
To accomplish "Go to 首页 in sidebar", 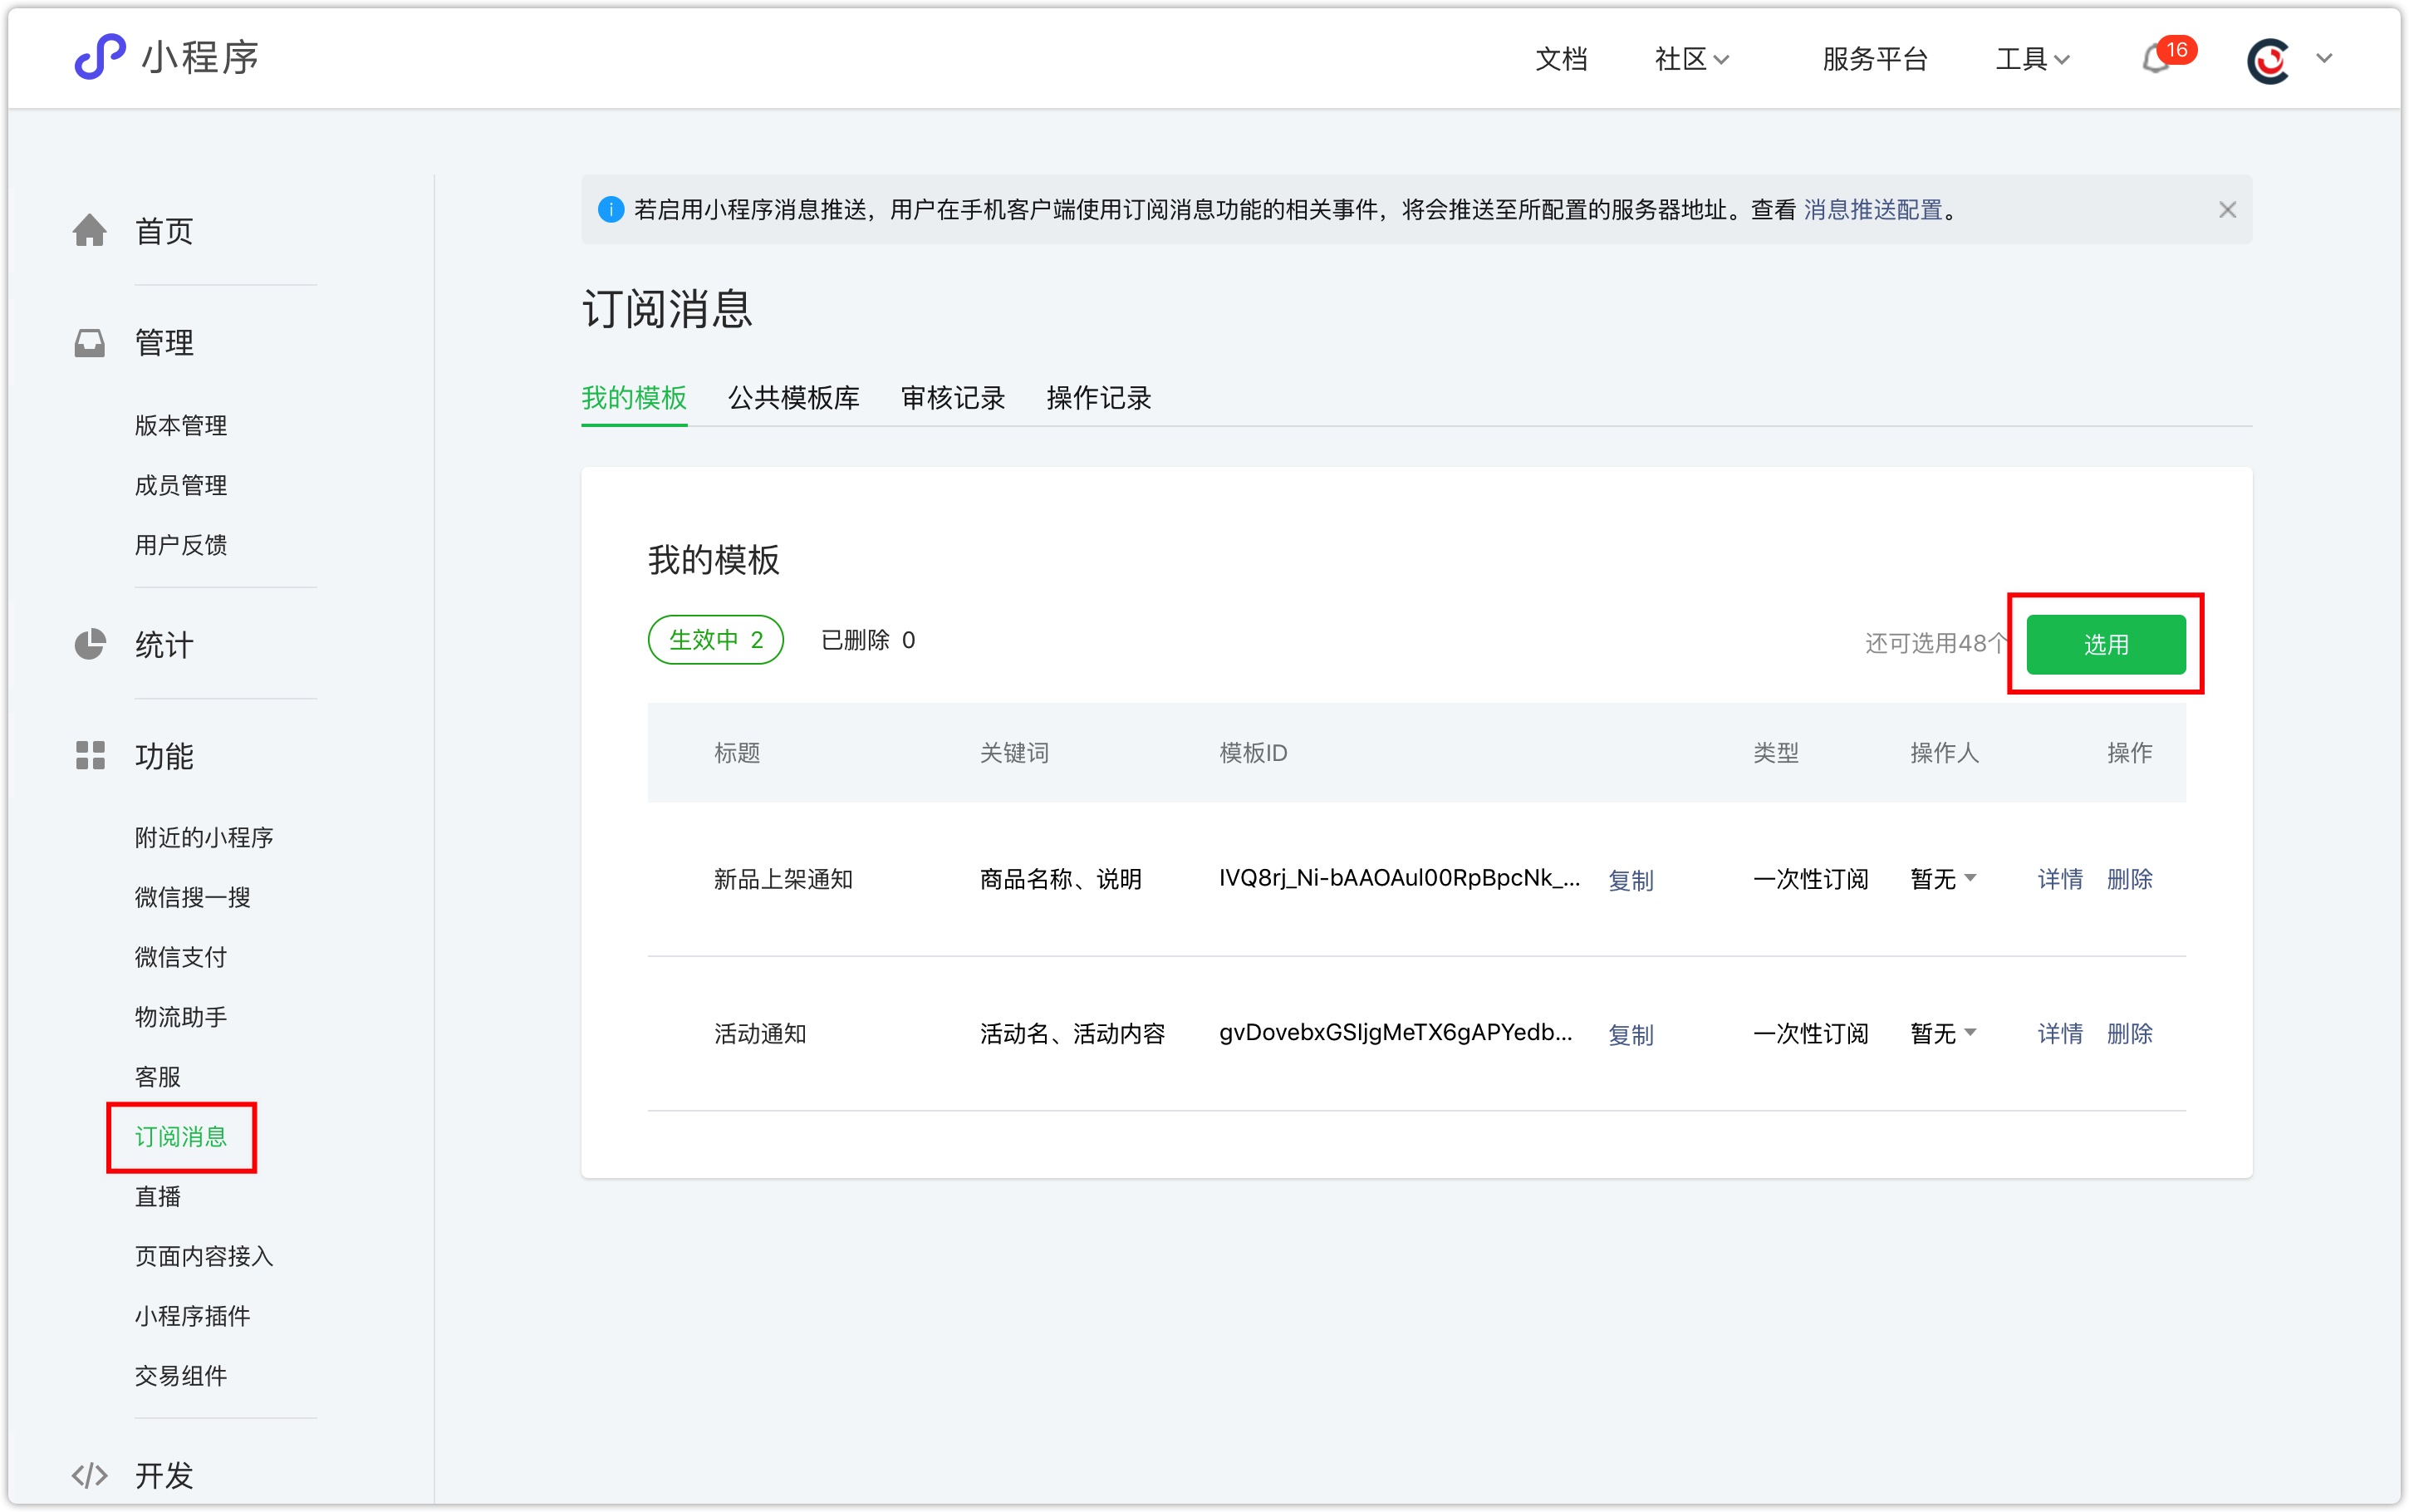I will point(164,231).
